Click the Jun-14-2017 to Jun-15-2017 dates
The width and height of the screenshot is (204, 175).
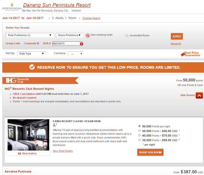point(23,18)
